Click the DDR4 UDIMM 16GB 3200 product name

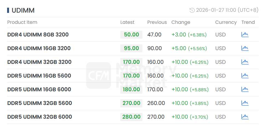39,48
